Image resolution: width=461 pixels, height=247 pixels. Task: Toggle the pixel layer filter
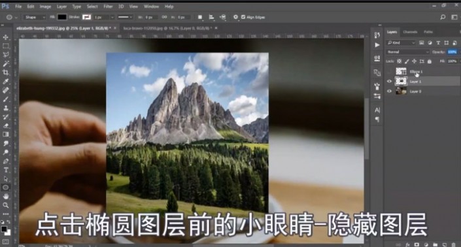coord(421,43)
